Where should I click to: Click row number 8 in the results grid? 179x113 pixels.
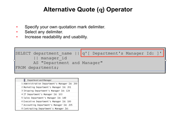coord(22,109)
